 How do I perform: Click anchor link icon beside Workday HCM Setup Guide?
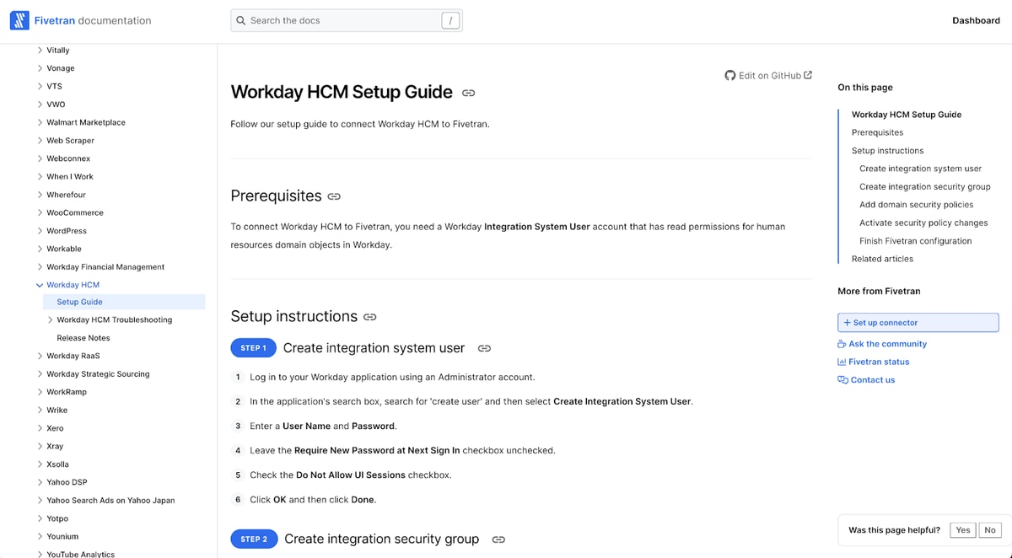point(468,93)
